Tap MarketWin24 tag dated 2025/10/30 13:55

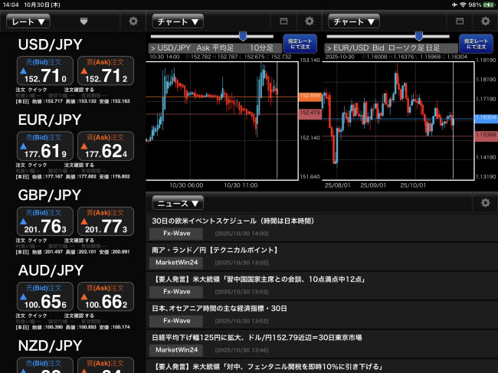[176, 263]
